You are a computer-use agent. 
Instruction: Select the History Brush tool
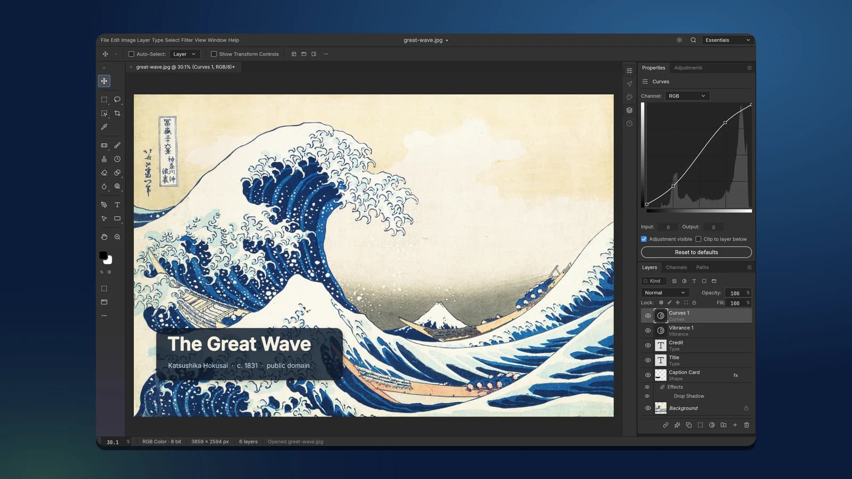click(117, 159)
